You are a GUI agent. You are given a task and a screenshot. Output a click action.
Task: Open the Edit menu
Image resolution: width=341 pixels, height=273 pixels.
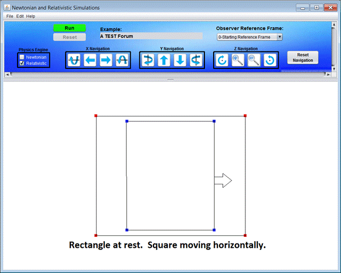pyautogui.click(x=20, y=16)
